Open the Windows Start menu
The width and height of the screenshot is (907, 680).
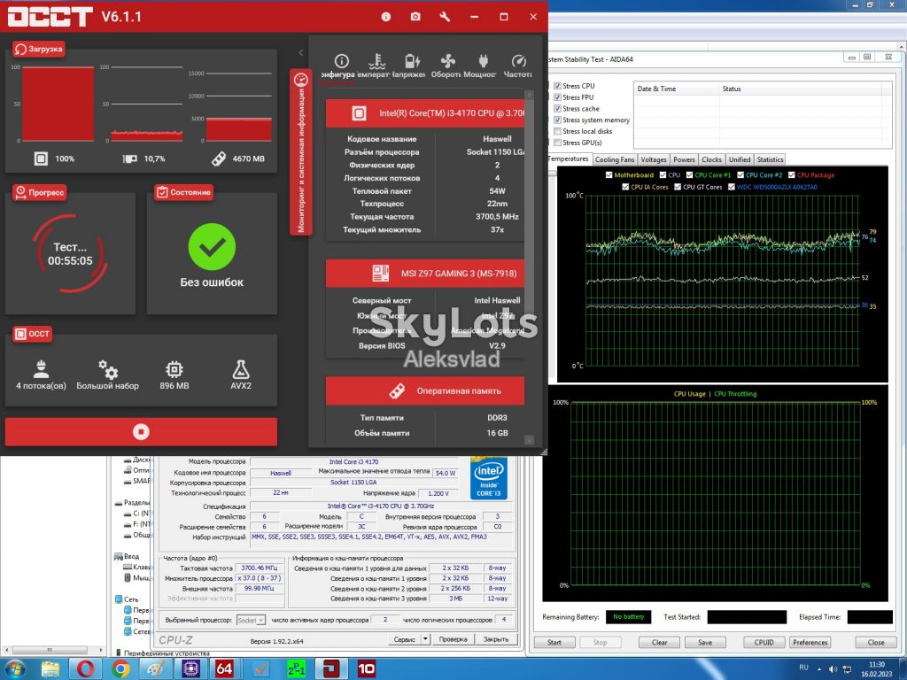[14, 669]
